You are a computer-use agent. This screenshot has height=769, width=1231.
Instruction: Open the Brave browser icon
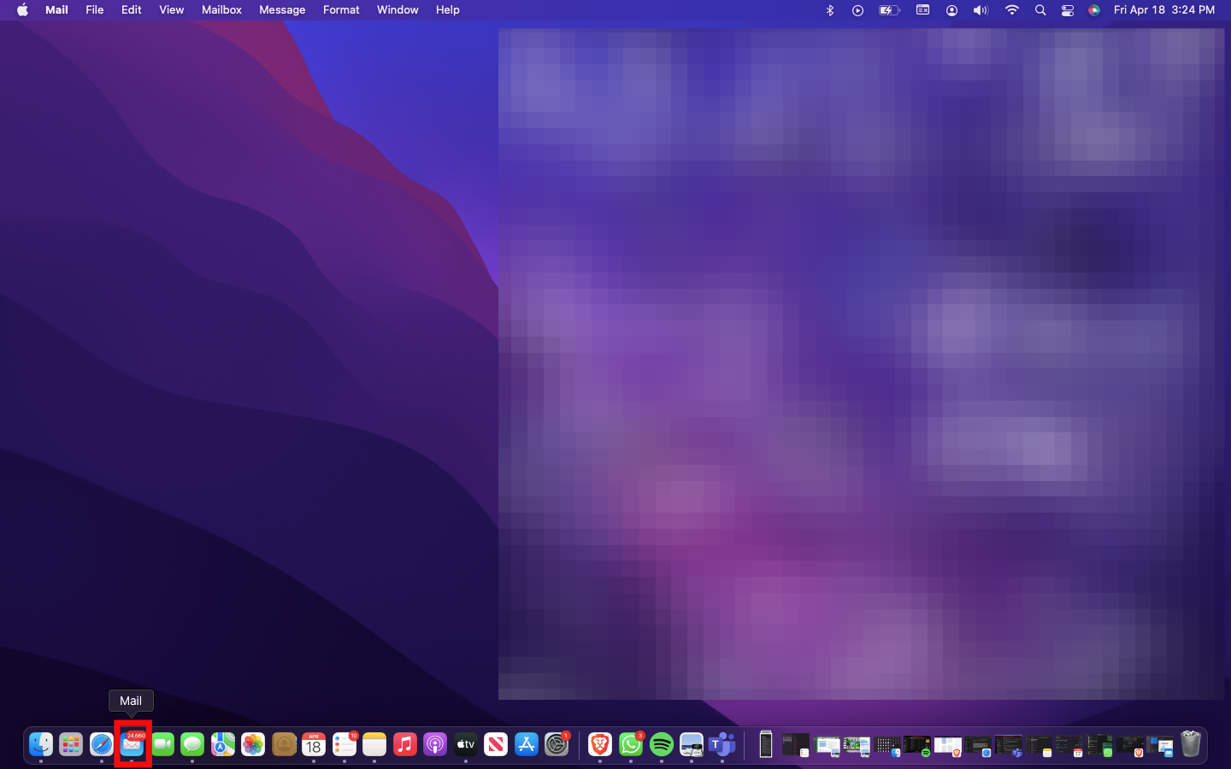click(x=600, y=744)
